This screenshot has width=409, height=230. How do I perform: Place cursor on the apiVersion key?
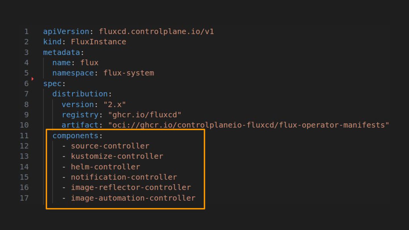(66, 32)
